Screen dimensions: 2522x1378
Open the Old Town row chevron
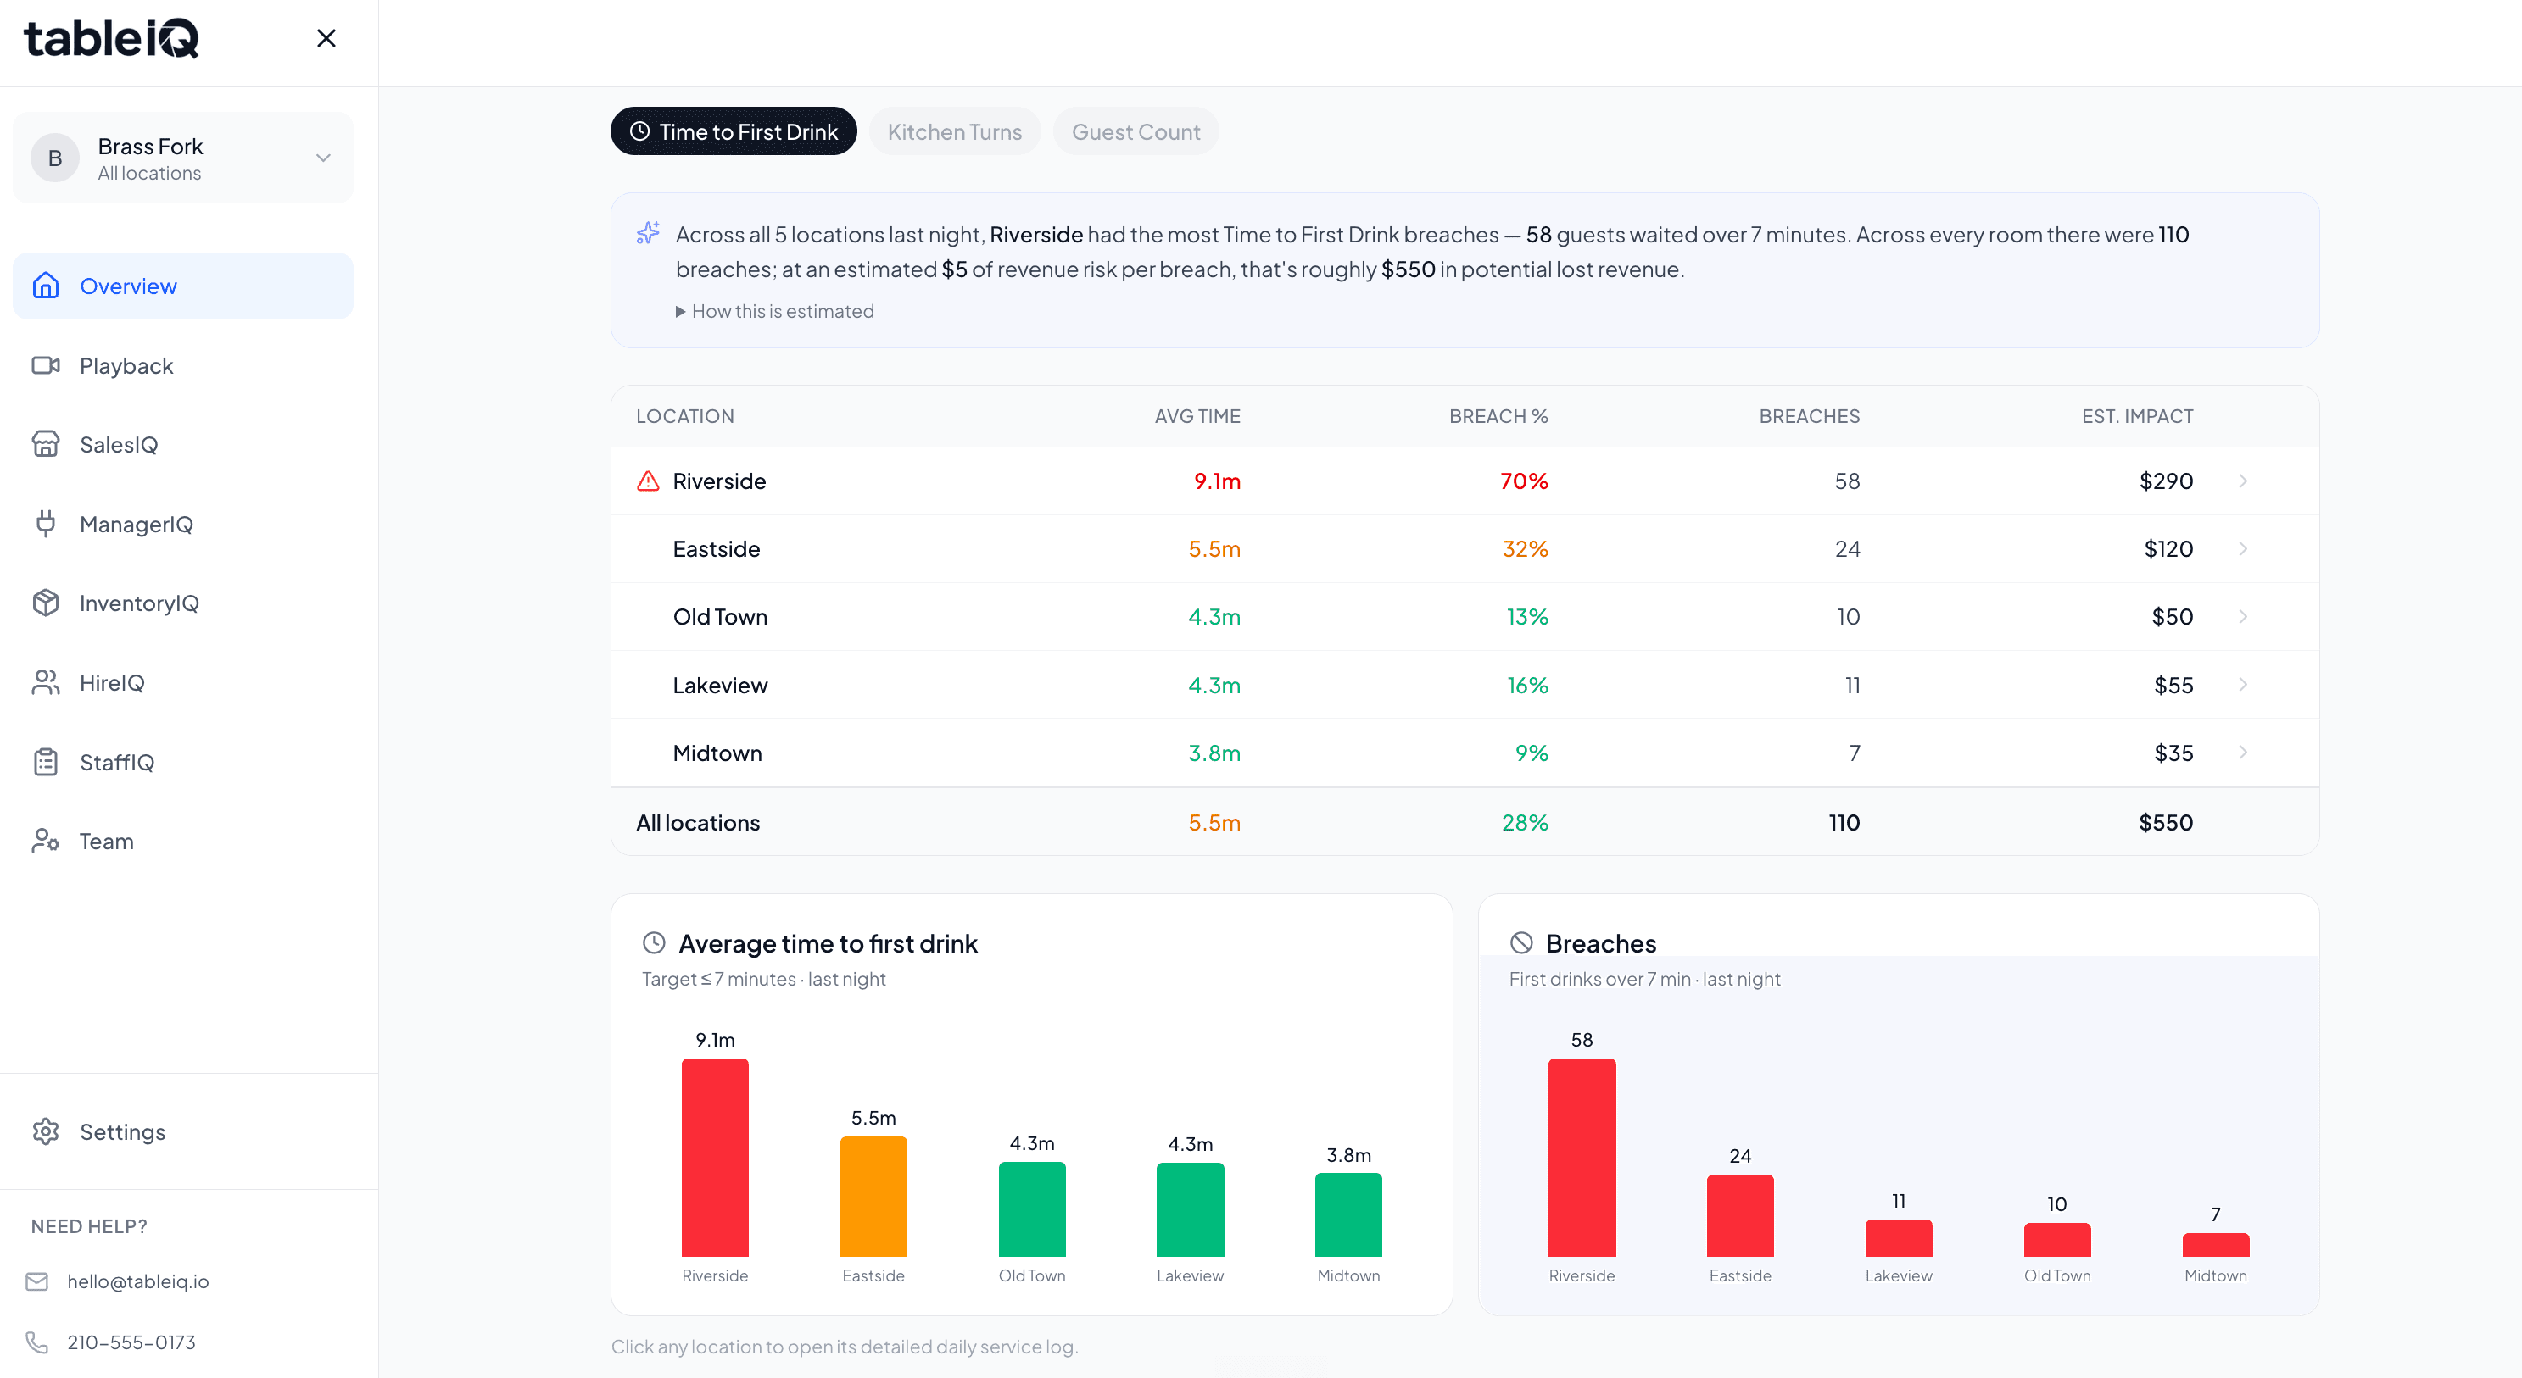pos(2243,615)
